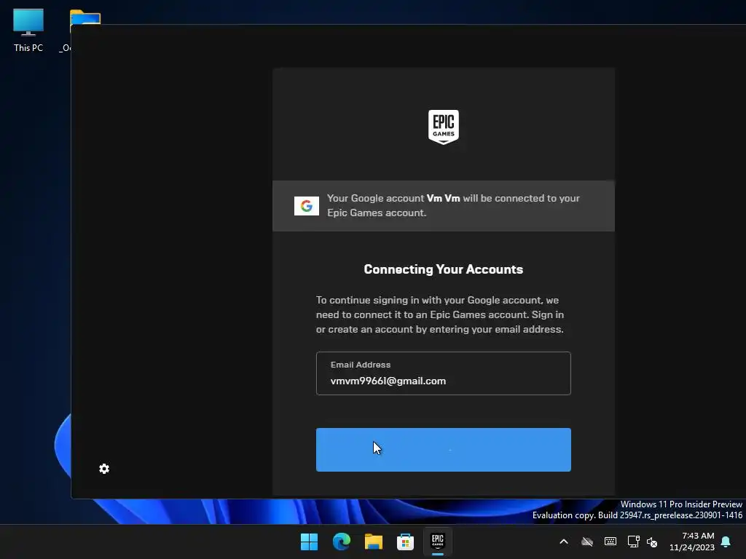Click the OneDrive cloud tray icon

click(587, 542)
